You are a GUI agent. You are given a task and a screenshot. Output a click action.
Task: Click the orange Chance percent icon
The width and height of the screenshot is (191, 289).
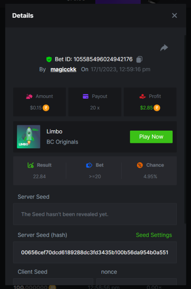pos(140,165)
